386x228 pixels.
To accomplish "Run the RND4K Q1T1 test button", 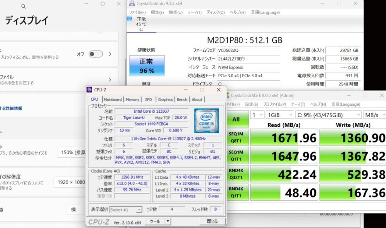I will click(237, 192).
